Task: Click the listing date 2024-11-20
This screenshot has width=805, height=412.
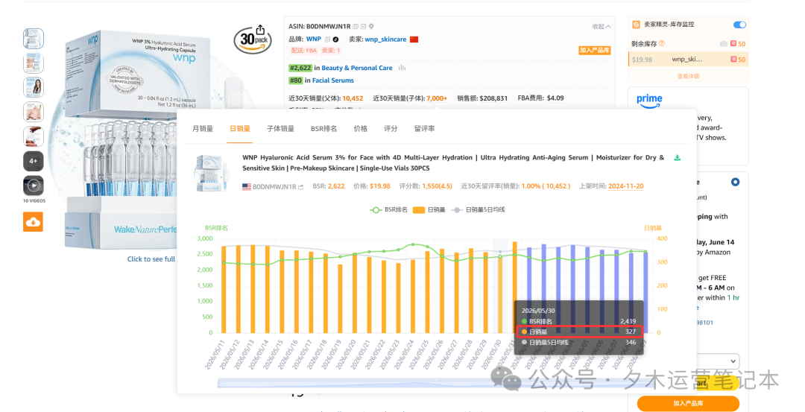Action: pyautogui.click(x=625, y=186)
